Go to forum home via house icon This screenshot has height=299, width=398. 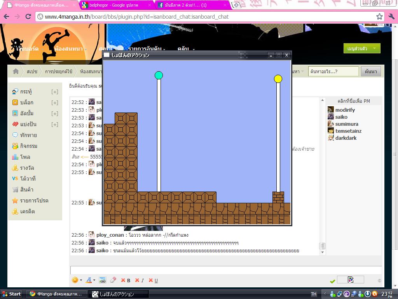tap(16, 72)
